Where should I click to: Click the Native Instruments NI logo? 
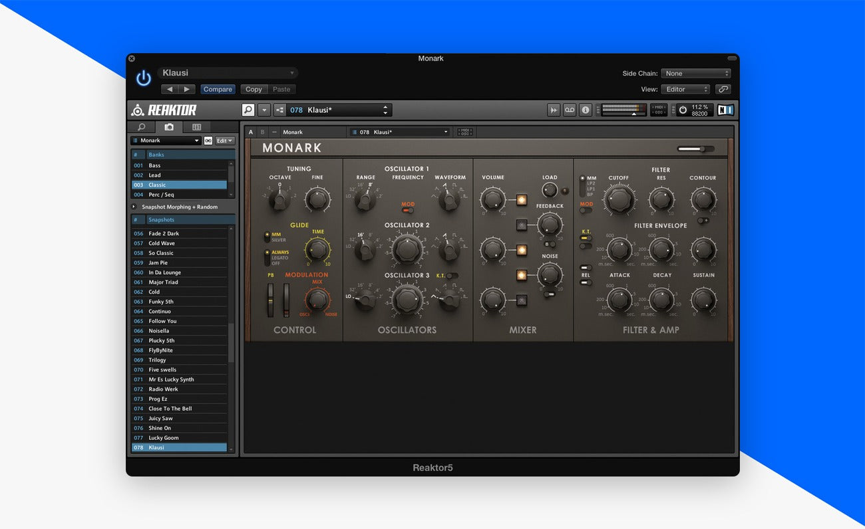pos(725,110)
